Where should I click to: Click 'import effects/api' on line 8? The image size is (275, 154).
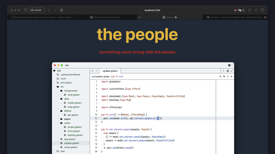111,107
